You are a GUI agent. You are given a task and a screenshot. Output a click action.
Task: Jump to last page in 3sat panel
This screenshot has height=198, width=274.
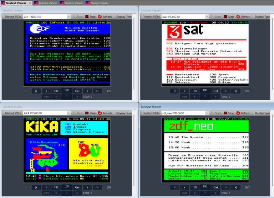(236, 91)
